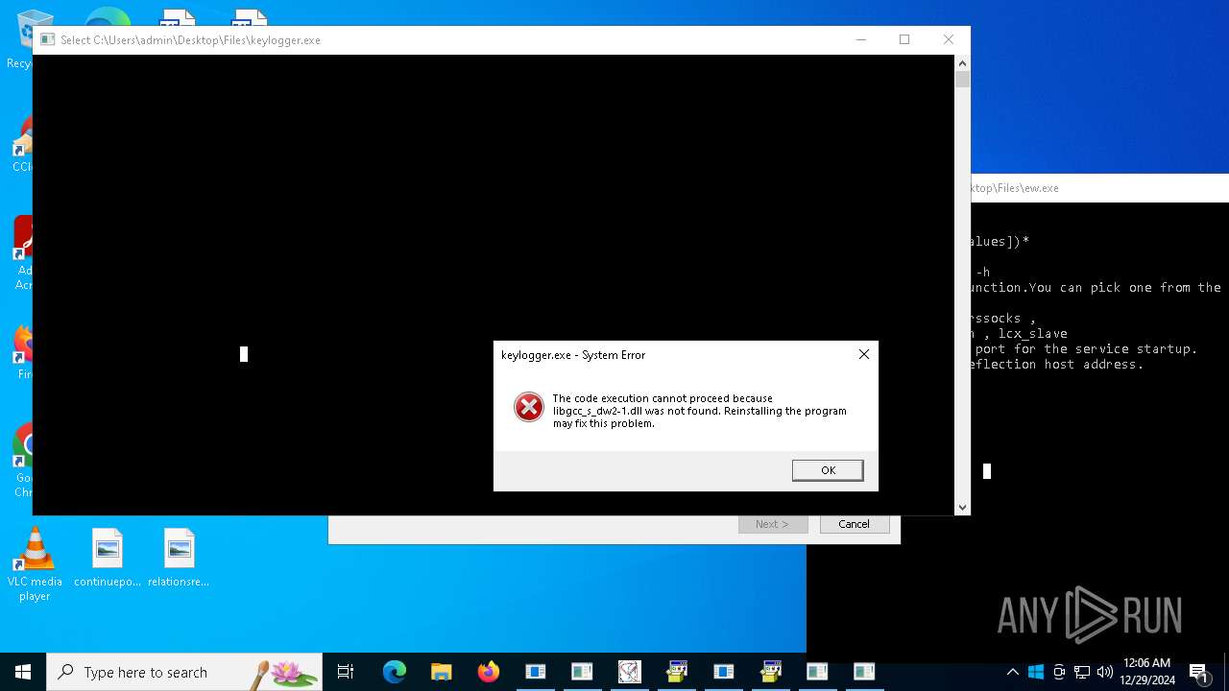
Task: Switch to the sketch-drawing app taskbar icon
Action: tap(630, 672)
